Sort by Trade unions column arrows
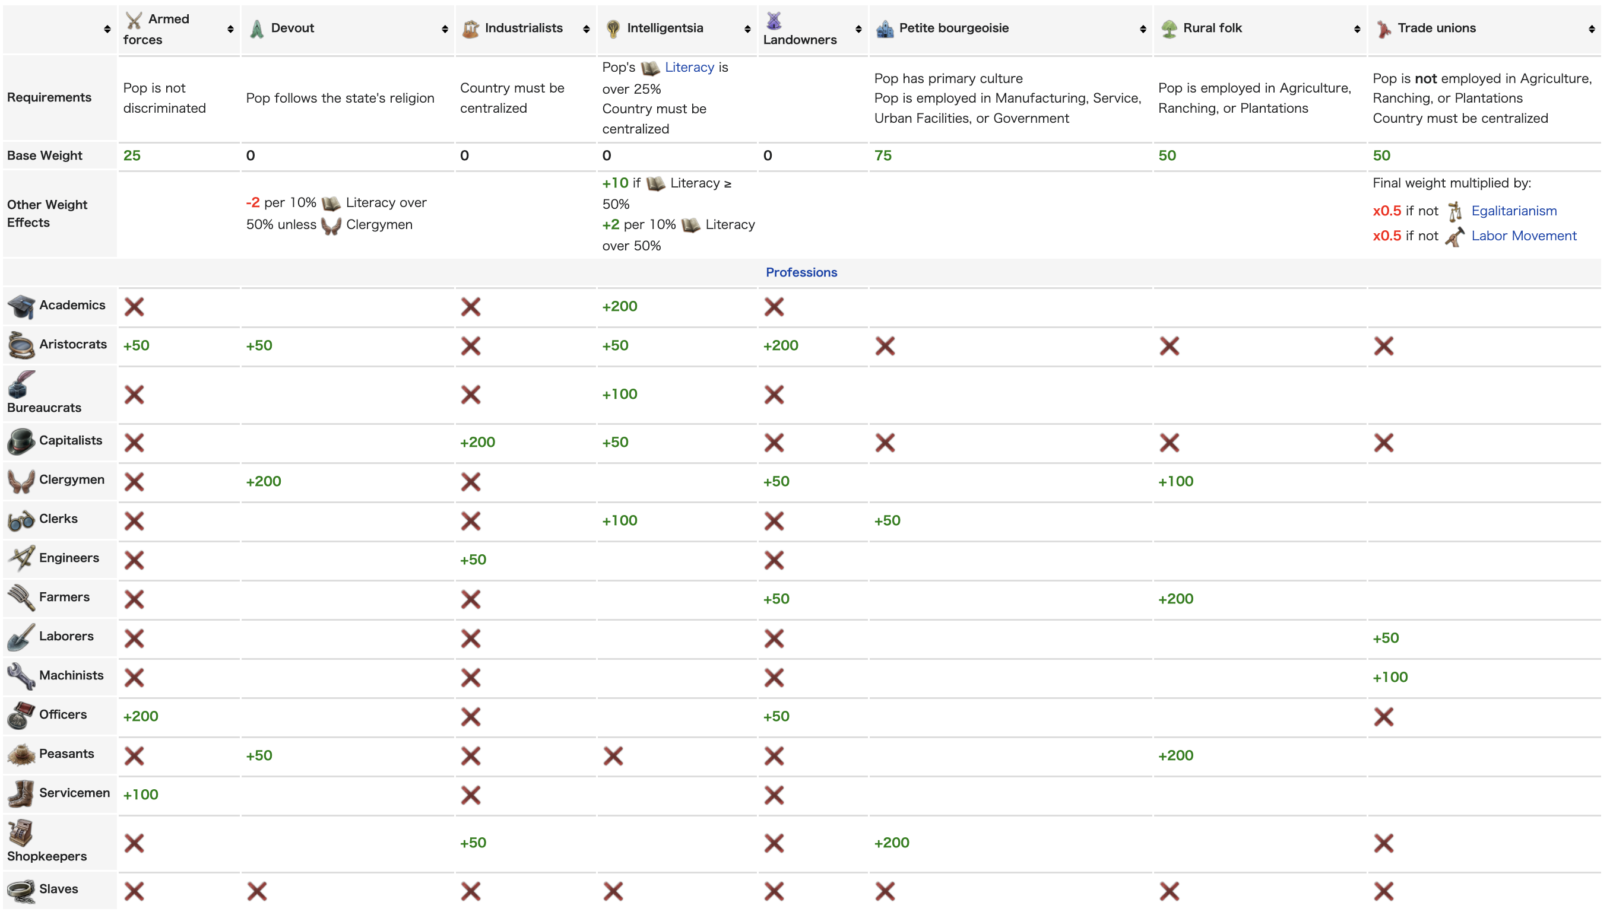Screen dimensions: 1610x915 pos(1591,29)
